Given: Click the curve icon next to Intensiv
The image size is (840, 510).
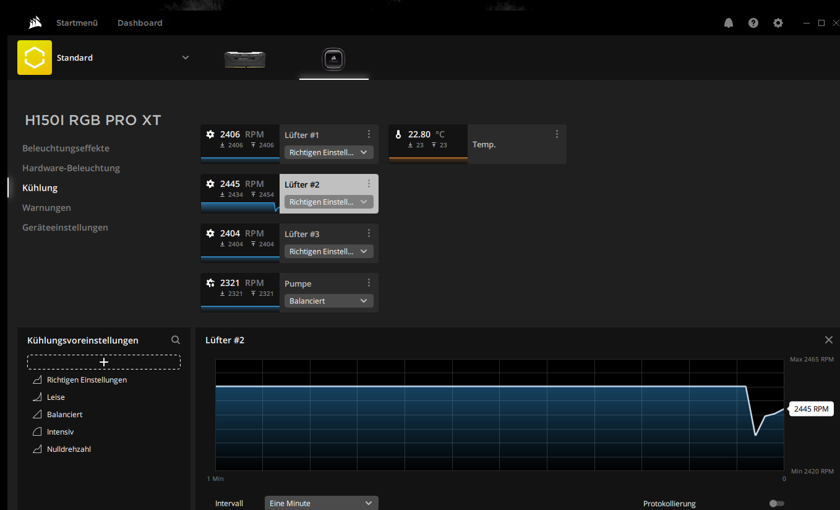Looking at the screenshot, I should click(x=36, y=432).
